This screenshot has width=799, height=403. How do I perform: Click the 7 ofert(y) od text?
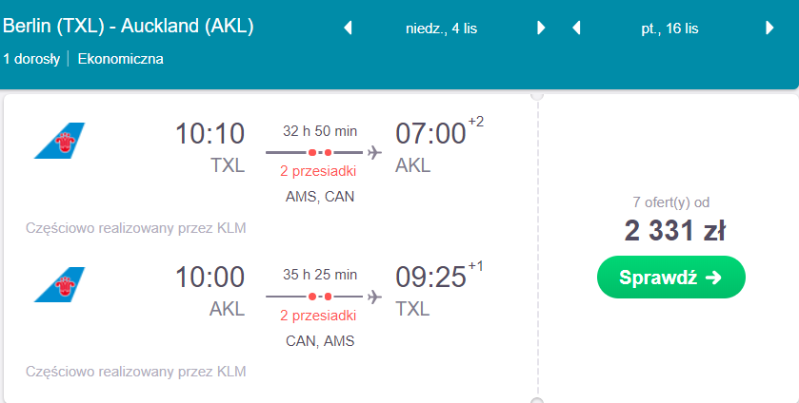(671, 202)
